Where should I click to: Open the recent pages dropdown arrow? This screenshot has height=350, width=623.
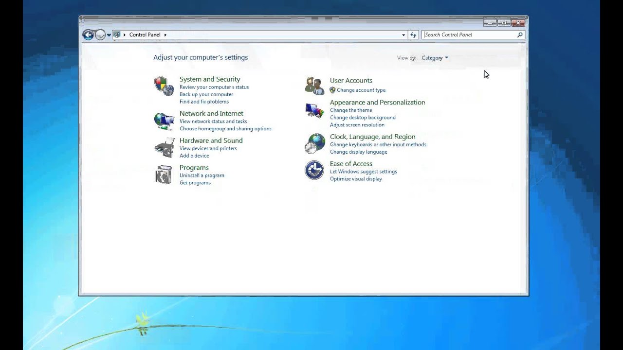109,35
